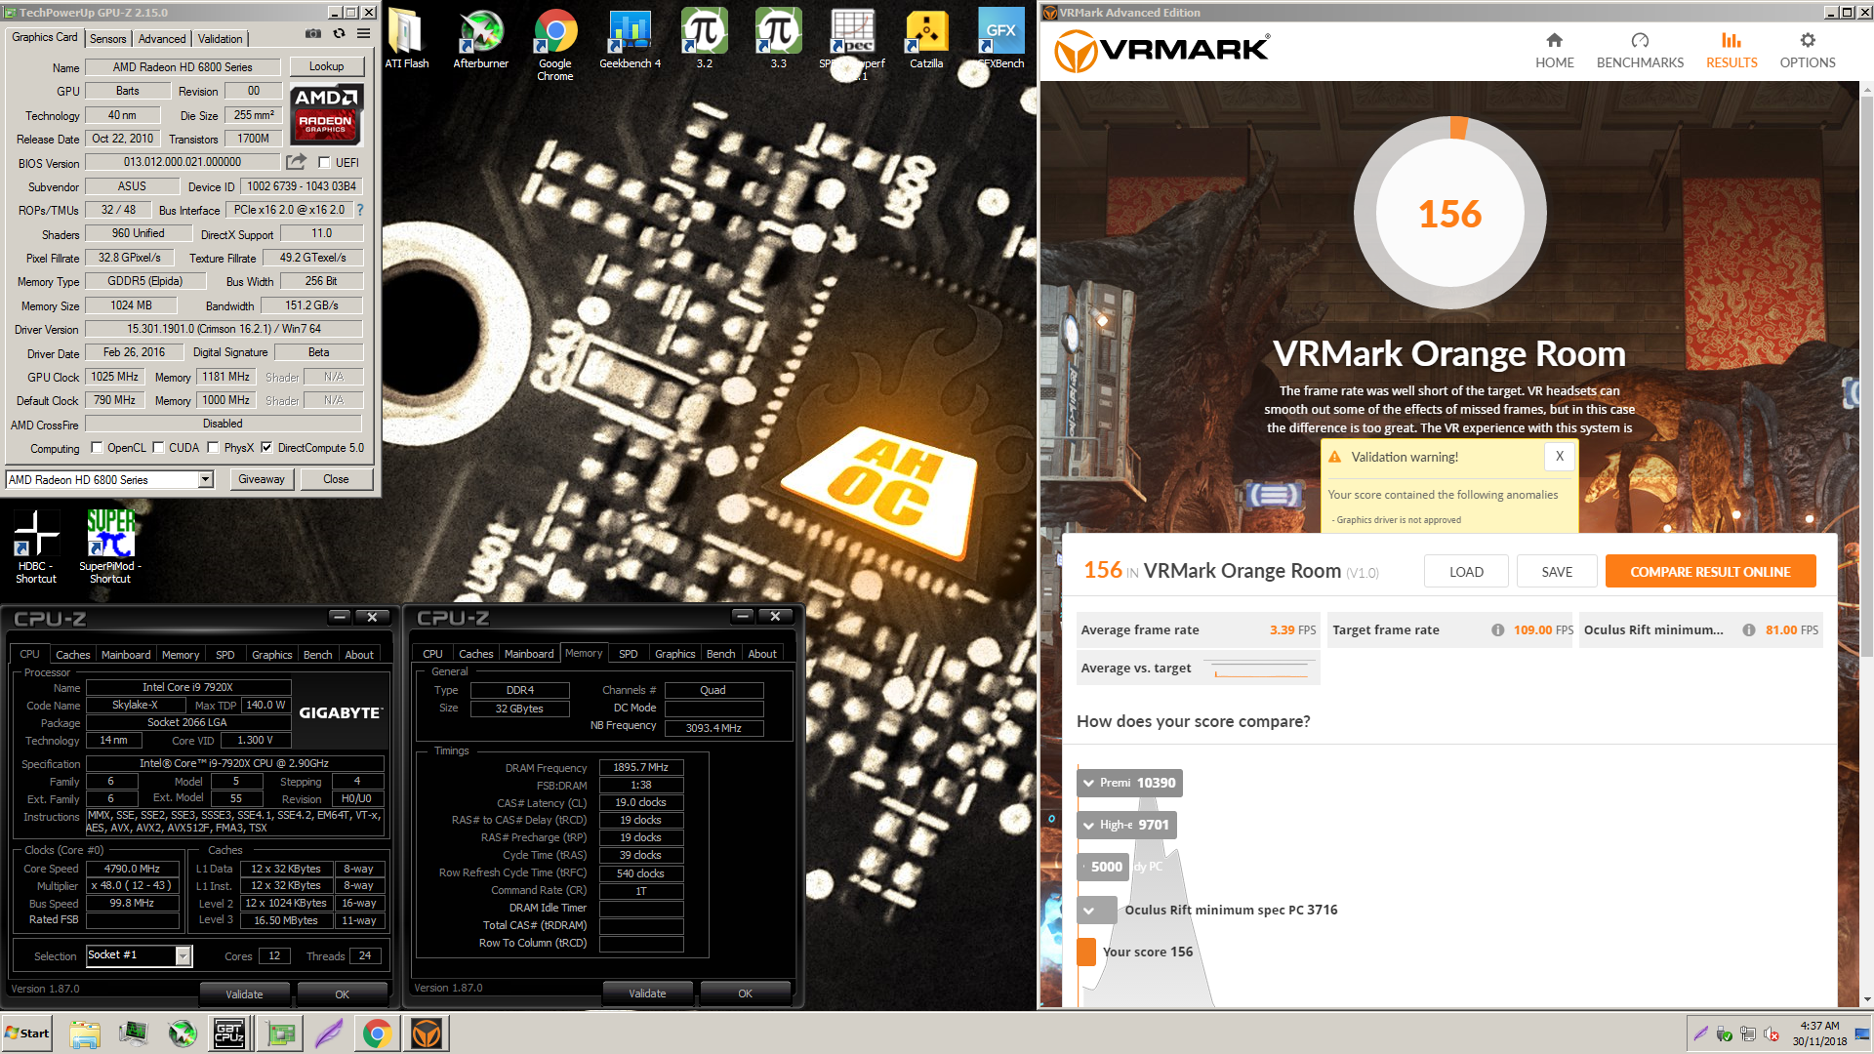Click Validate in right CPU-Z window
The image size is (1874, 1054).
pyautogui.click(x=647, y=993)
